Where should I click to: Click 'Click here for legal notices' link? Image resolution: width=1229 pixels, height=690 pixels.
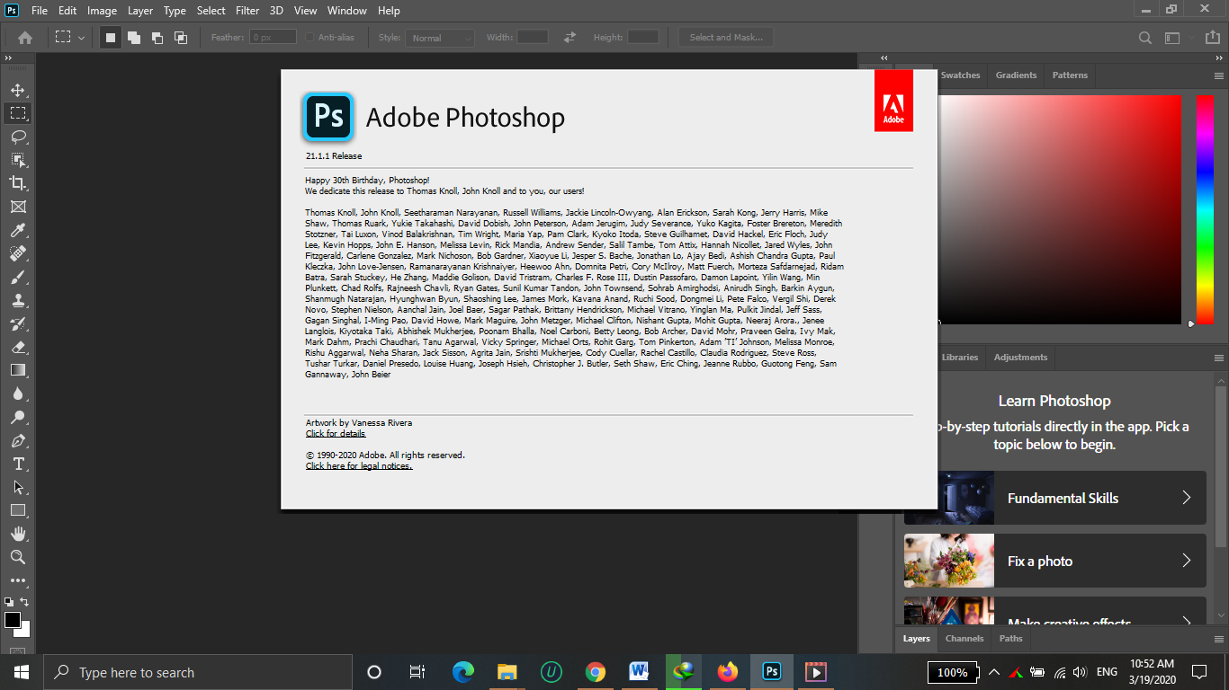[359, 466]
